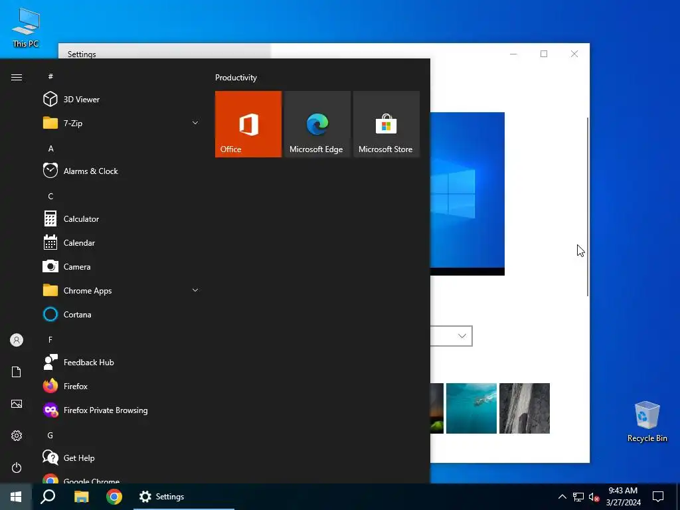Click the letter G section header

[x=50, y=435]
